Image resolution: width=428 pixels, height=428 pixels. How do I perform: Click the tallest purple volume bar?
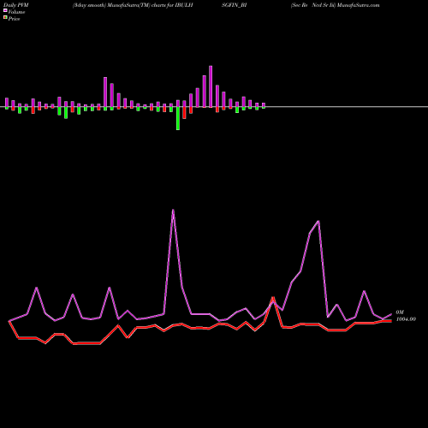[211, 86]
